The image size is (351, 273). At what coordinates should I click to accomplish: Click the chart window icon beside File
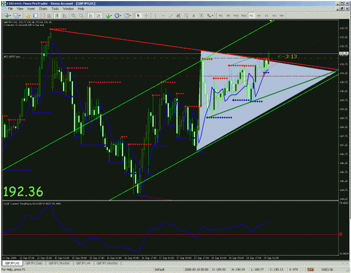point(4,9)
